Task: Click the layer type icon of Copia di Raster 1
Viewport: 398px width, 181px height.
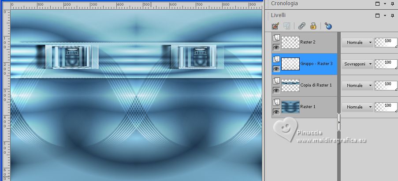Action: 276,81
